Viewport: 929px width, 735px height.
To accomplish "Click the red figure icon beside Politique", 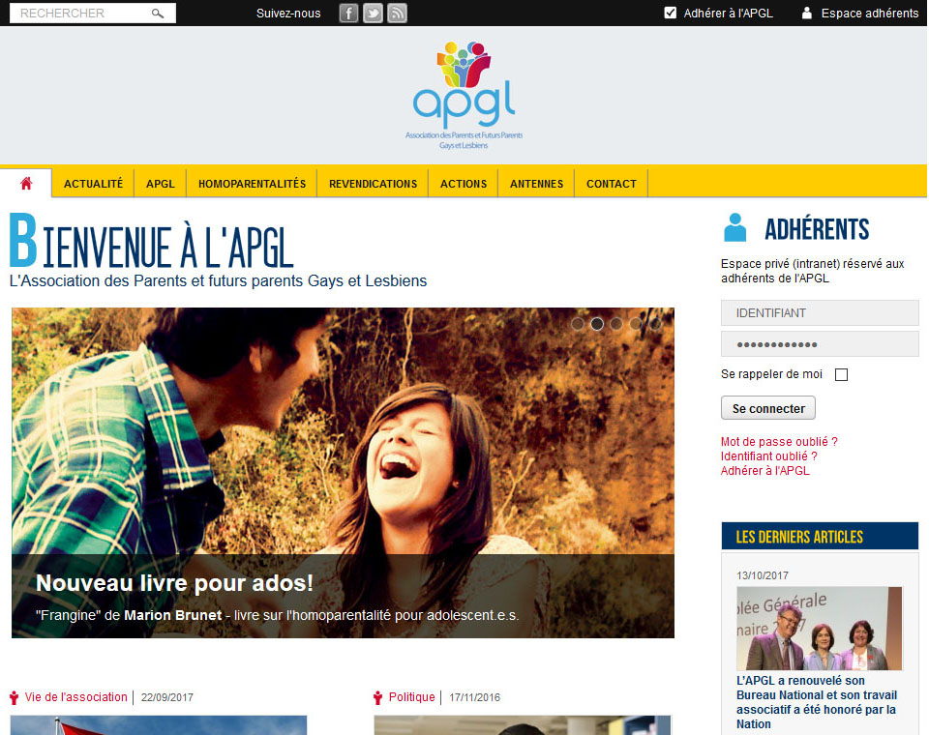I will click(378, 697).
